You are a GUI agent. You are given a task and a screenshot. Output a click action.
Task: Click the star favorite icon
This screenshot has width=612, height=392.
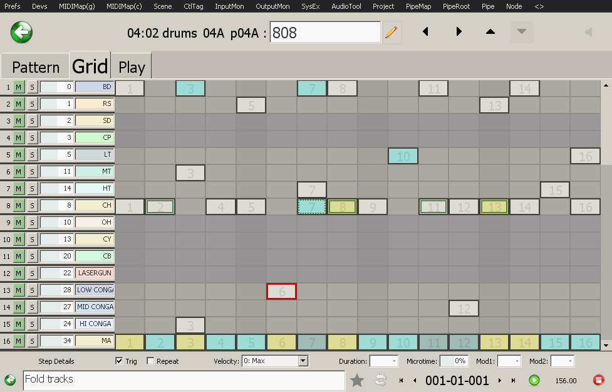pos(357,380)
